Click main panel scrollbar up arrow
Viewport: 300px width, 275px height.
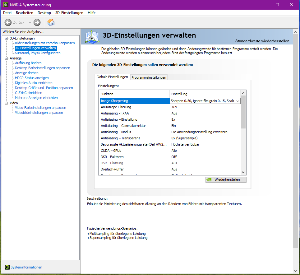(295, 32)
